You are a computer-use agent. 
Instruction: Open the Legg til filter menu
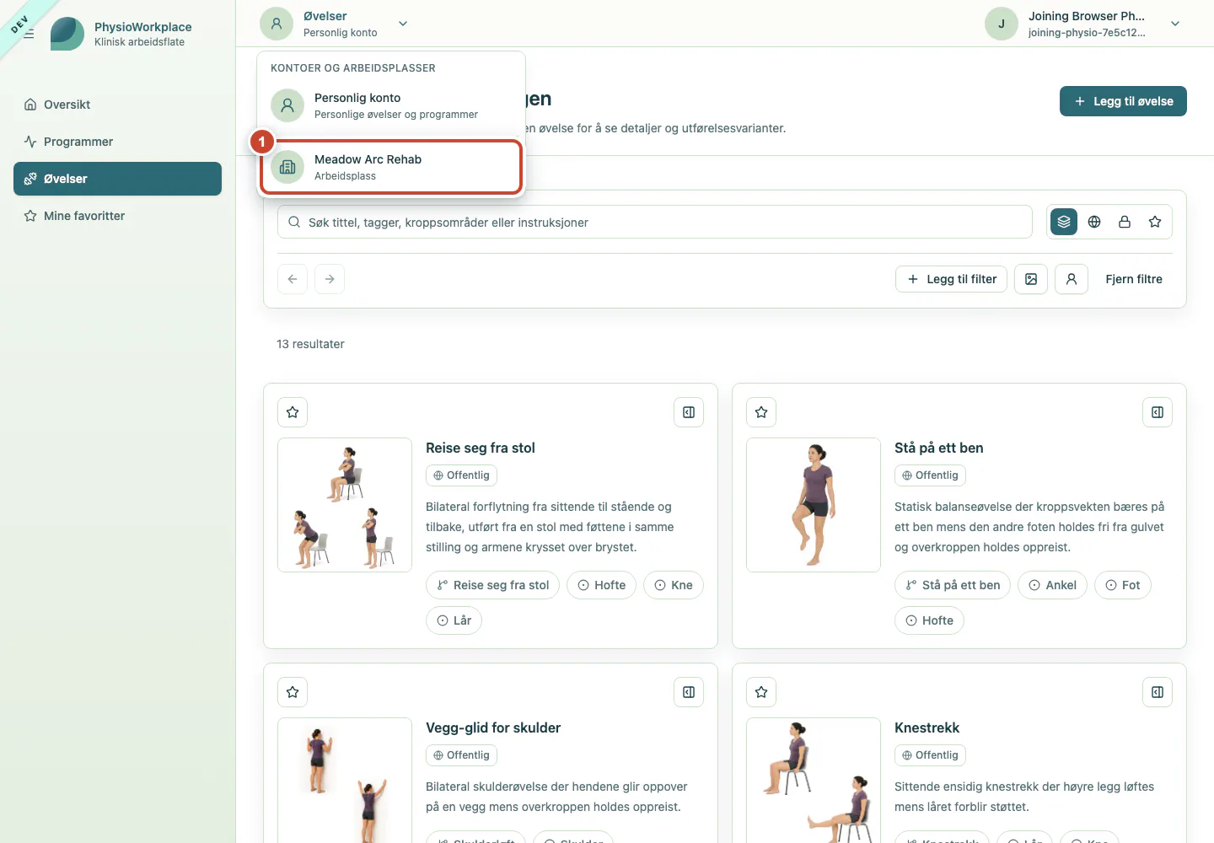(x=951, y=279)
